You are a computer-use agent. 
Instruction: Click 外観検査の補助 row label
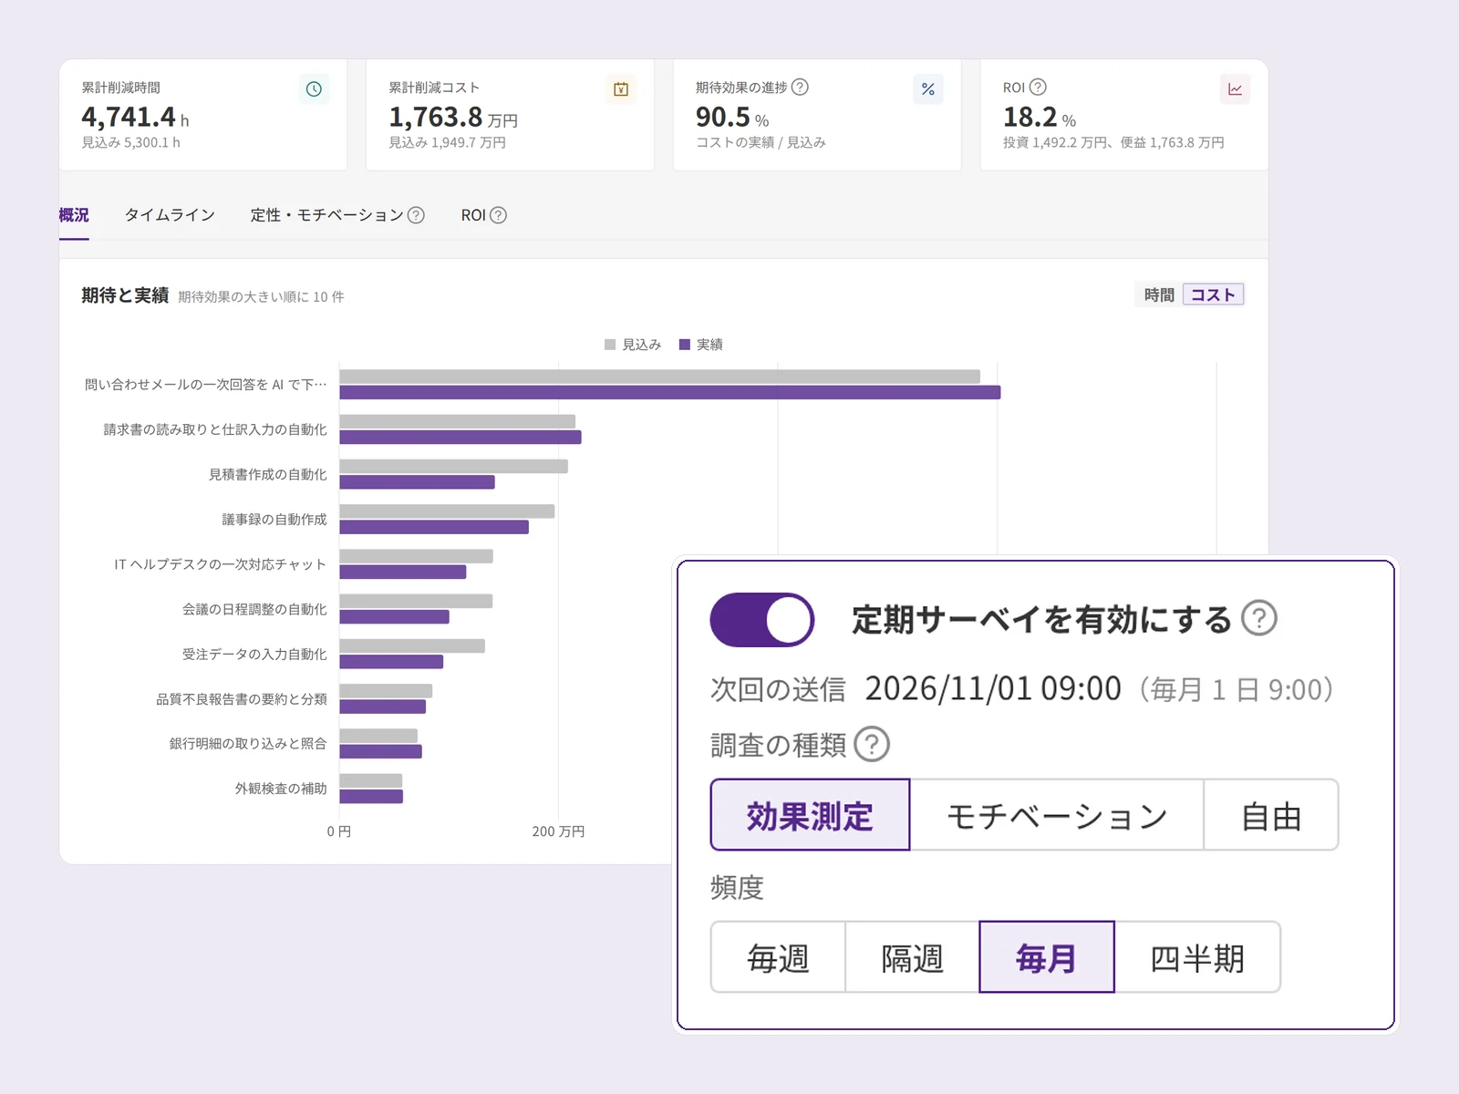(x=281, y=789)
